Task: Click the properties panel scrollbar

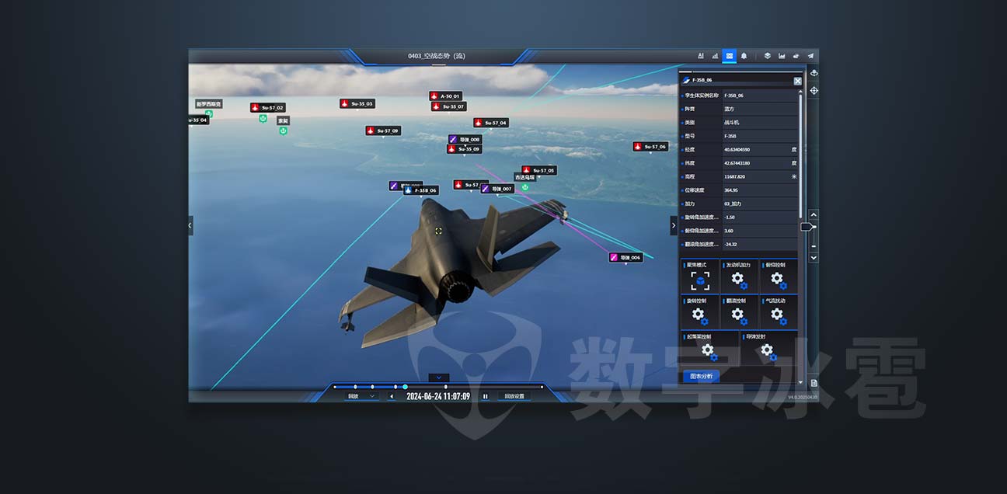Action: point(800,155)
